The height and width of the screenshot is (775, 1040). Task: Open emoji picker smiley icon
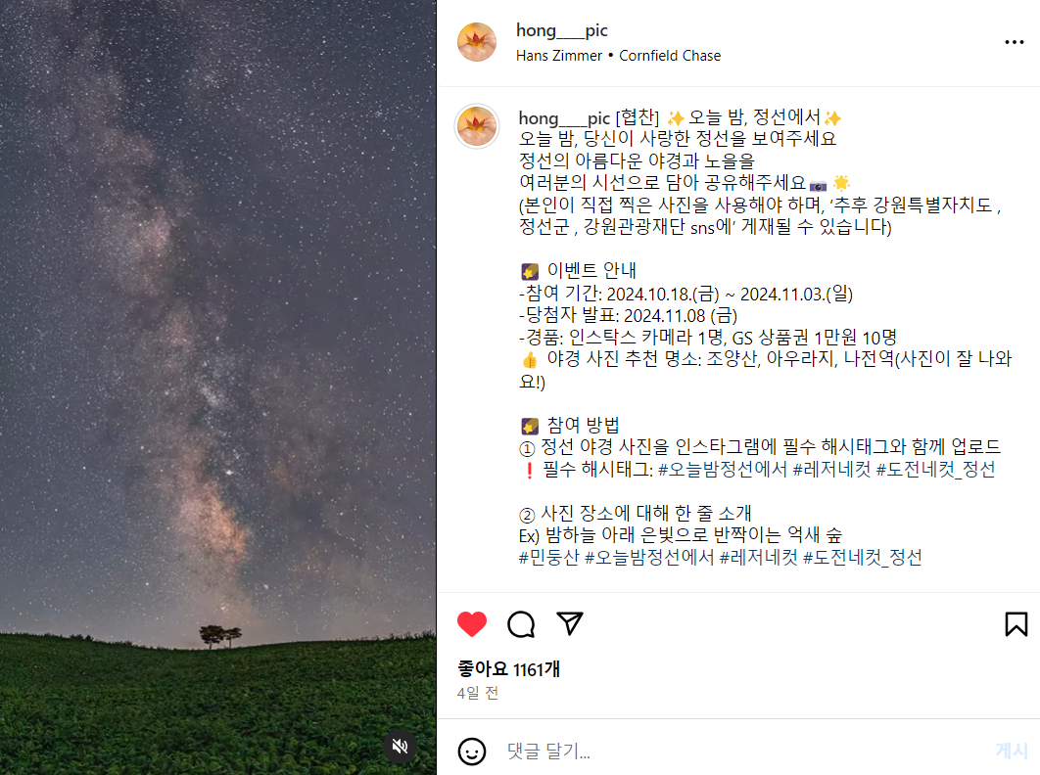[x=472, y=752]
